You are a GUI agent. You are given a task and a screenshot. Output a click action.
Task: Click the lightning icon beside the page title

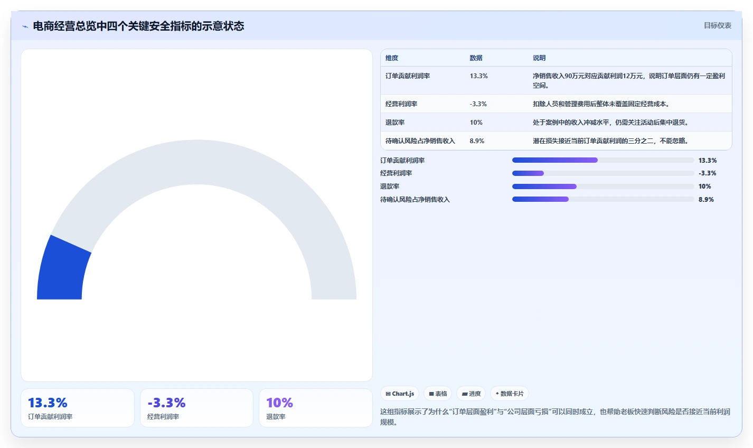pyautogui.click(x=25, y=26)
